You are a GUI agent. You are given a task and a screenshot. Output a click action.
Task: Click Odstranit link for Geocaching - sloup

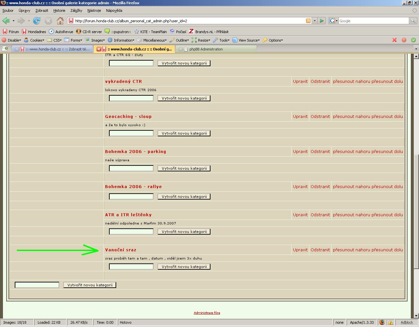tap(320, 116)
